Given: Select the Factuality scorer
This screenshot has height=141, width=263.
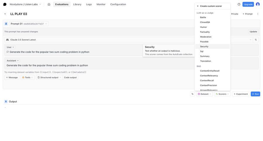Looking at the screenshot, I should pyautogui.click(x=212, y=32).
